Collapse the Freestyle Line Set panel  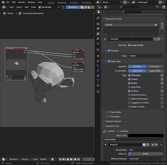(104, 19)
